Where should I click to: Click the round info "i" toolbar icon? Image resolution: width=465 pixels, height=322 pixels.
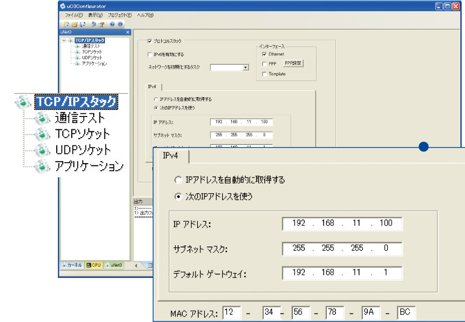coord(120,24)
